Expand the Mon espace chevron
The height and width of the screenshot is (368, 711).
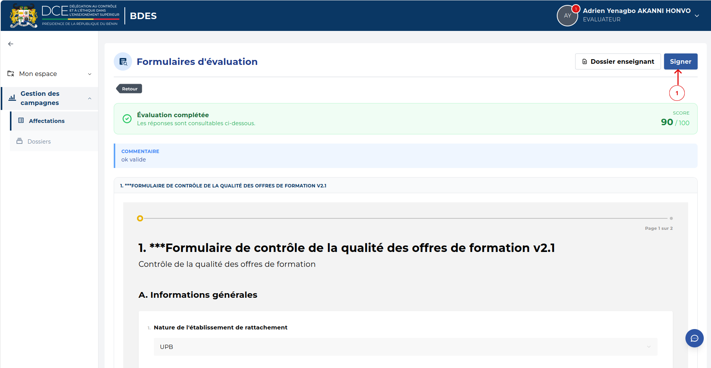click(x=90, y=74)
